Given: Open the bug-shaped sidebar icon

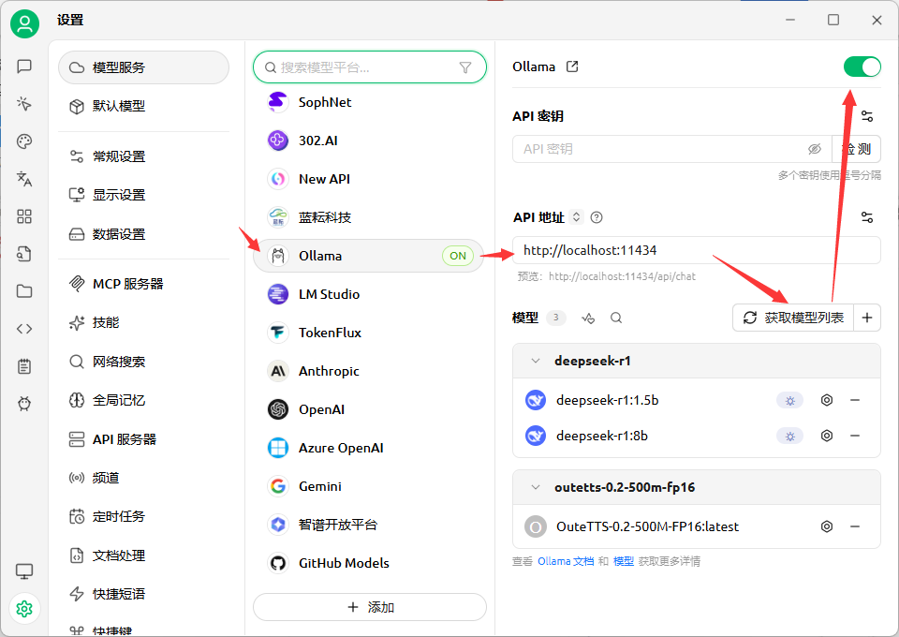Looking at the screenshot, I should tap(24, 404).
